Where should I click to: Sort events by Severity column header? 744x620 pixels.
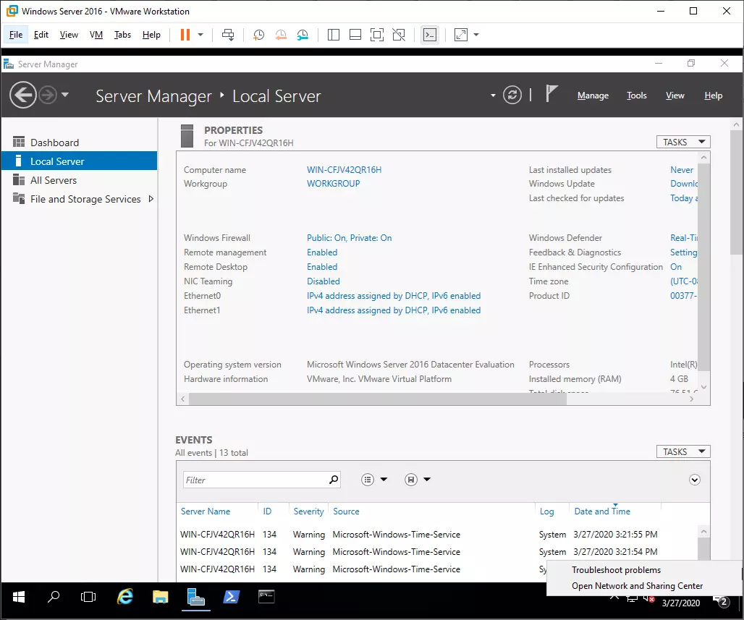[308, 511]
